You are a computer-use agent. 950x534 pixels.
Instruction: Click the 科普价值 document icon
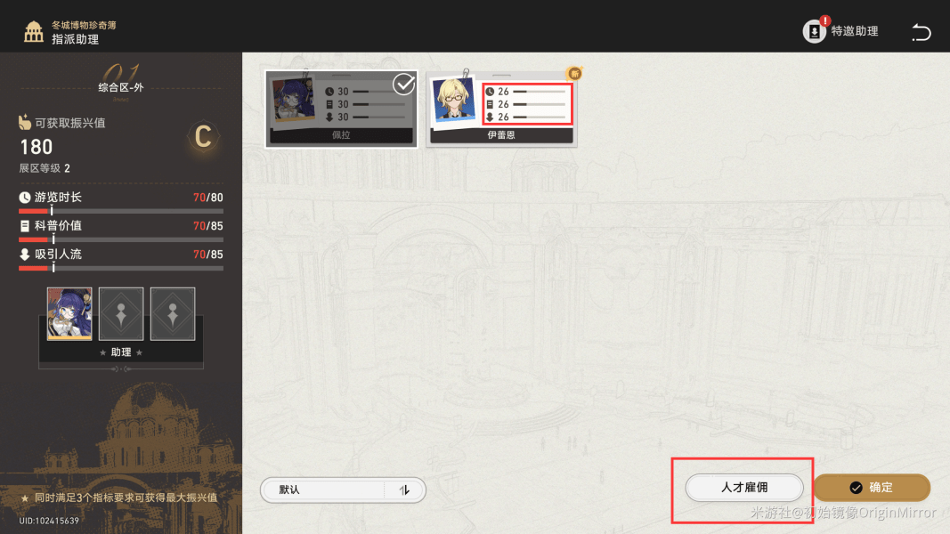[25, 226]
